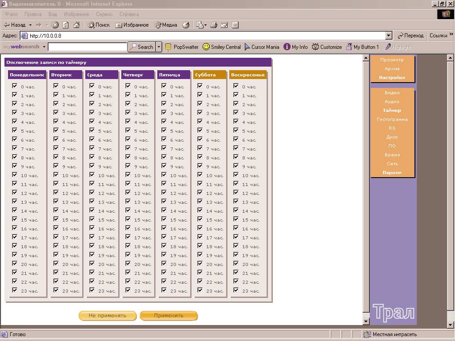Viewport: 455px width, 341px height.
Task: Toggle 12 час. checkbox in Среда column
Action: click(x=92, y=193)
